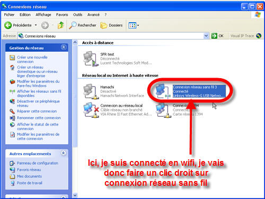Image resolution: width=265 pixels, height=199 pixels.
Task: Click the new connection wizard icon
Action: click(12, 58)
